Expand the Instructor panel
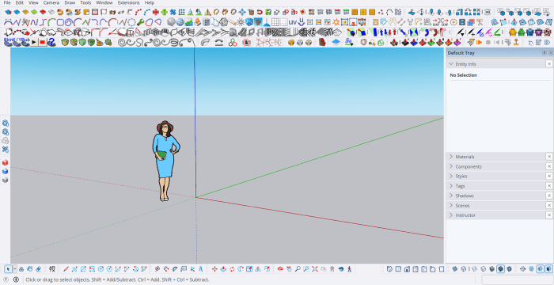The height and width of the screenshot is (285, 554). pos(451,215)
